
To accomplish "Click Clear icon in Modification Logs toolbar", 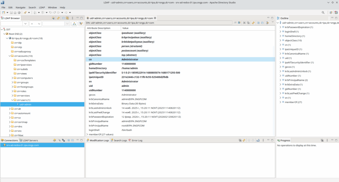I will pos(240,140).
